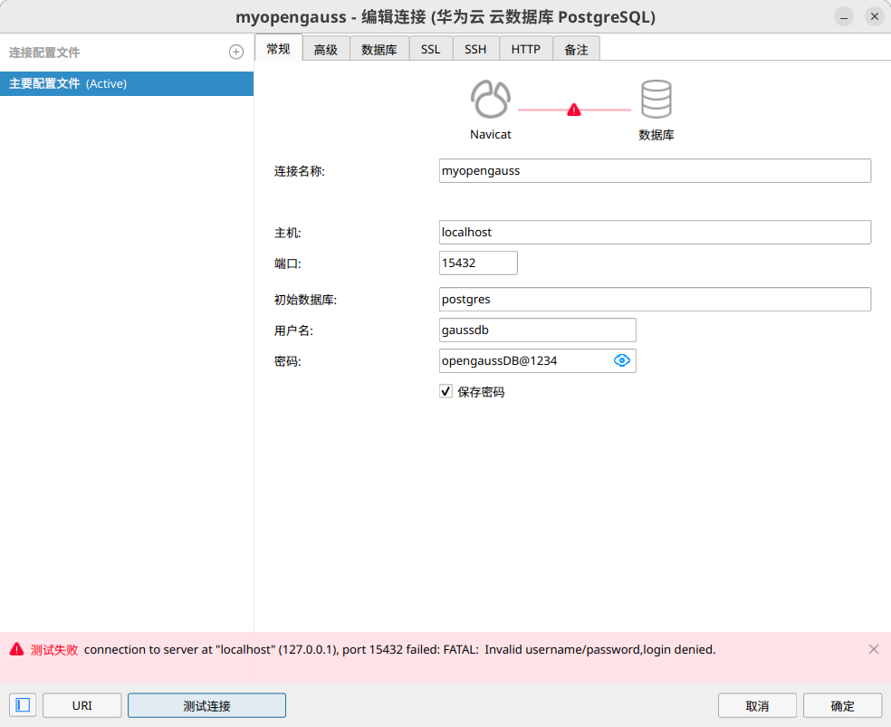Uncheck the 保存密码 checkbox

[x=445, y=391]
